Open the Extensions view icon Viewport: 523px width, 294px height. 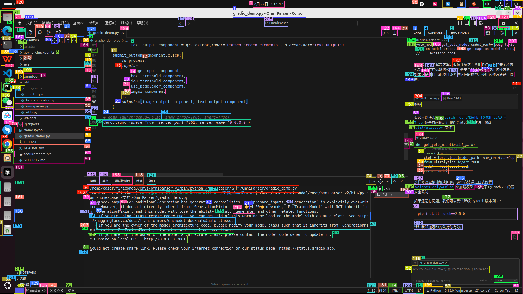[x=58, y=33]
